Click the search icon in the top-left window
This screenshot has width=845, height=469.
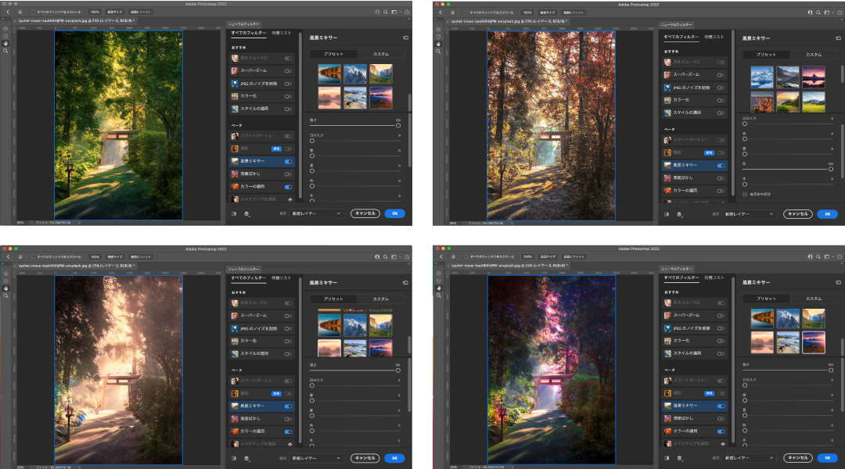point(385,12)
